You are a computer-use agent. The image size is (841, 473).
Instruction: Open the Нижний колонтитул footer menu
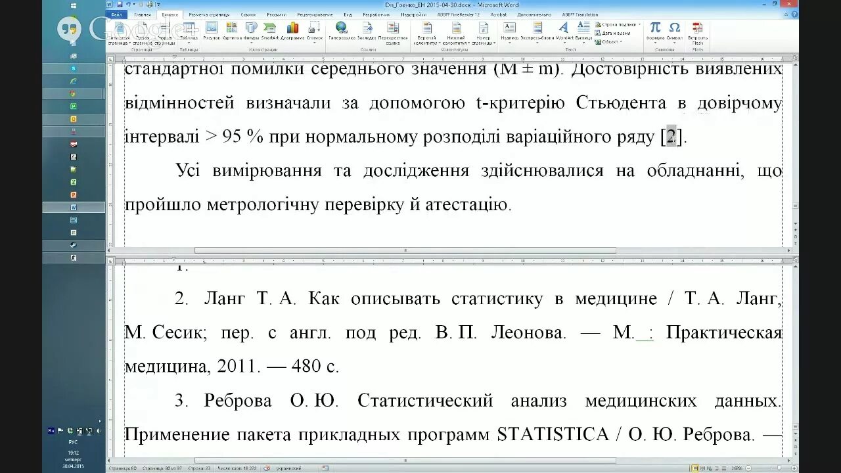tap(457, 33)
